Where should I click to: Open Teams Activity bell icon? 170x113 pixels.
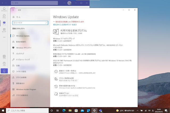click(4, 9)
